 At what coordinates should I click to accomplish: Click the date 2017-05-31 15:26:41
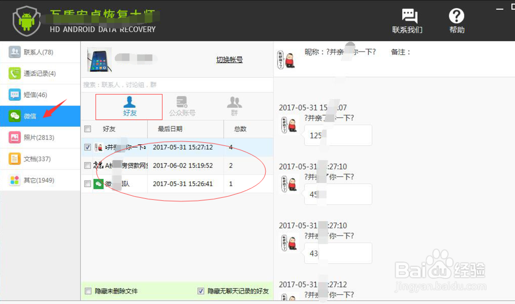coord(183,184)
